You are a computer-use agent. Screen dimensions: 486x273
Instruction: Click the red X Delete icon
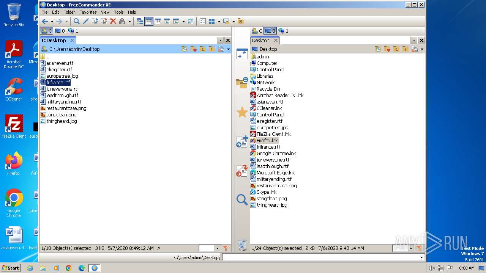(x=113, y=22)
